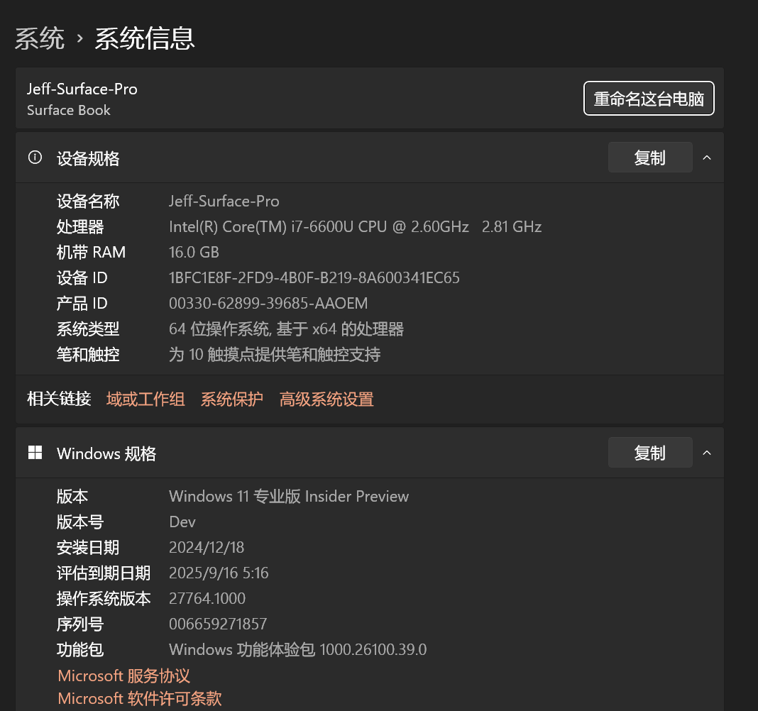Image resolution: width=758 pixels, height=711 pixels.
Task: Click the 设备 ID label
Action: [82, 278]
